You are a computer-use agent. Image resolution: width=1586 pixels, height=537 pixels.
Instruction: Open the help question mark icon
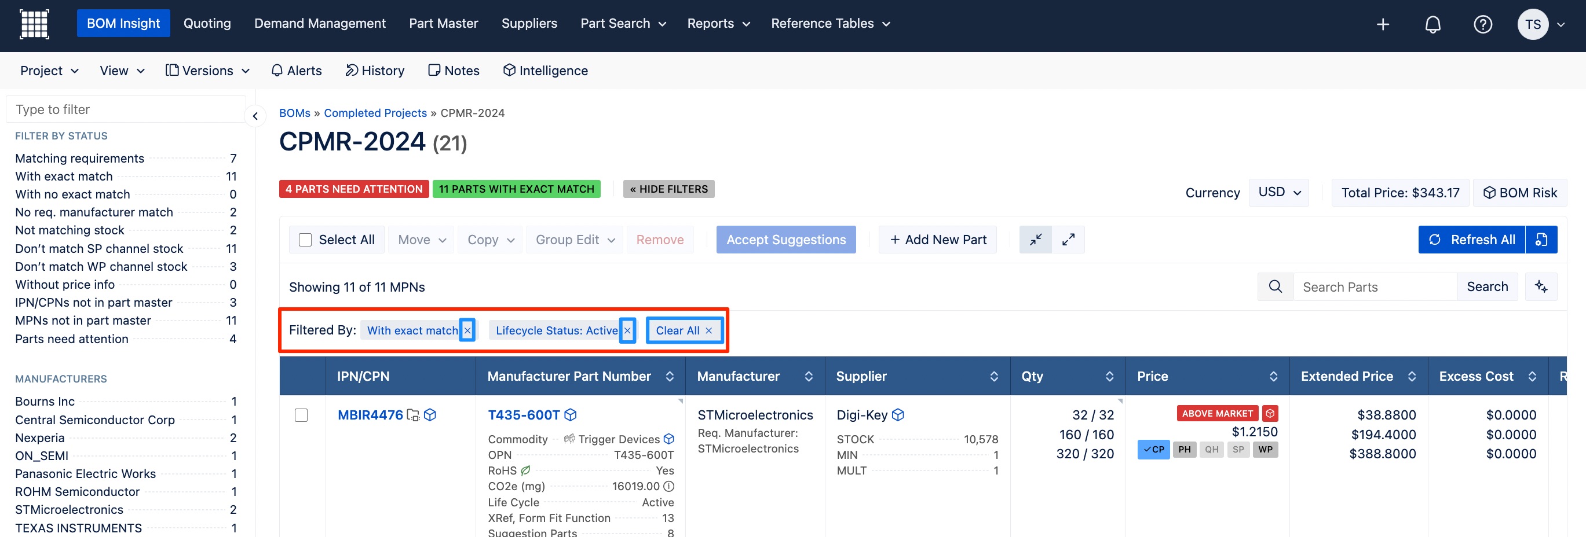[1482, 24]
